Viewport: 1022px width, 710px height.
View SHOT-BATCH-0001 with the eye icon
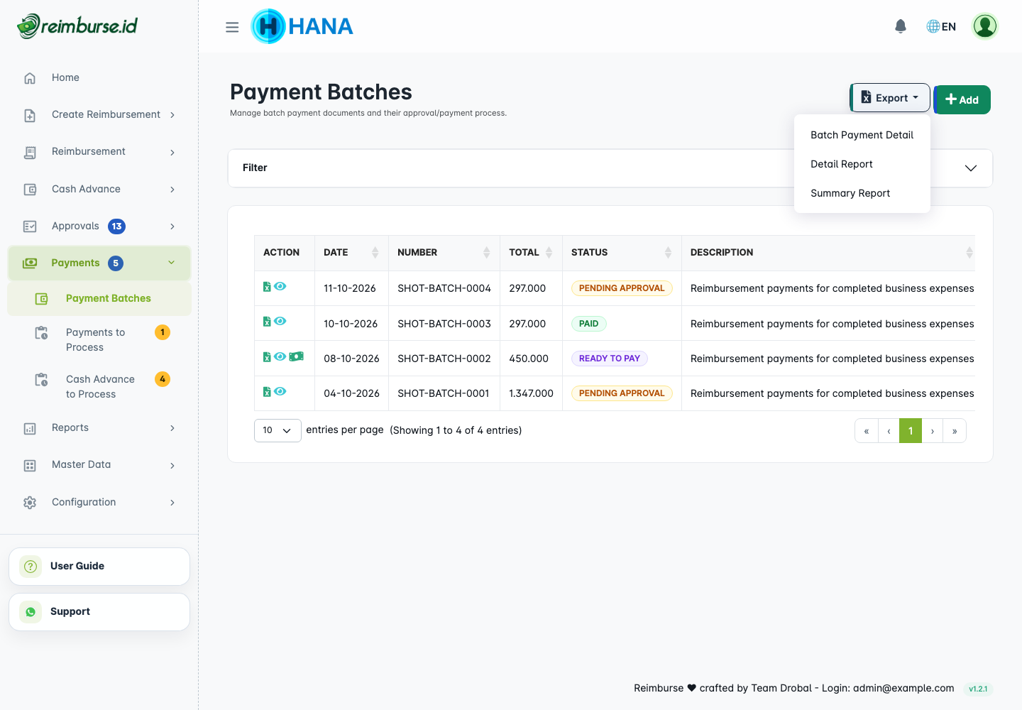(x=280, y=391)
